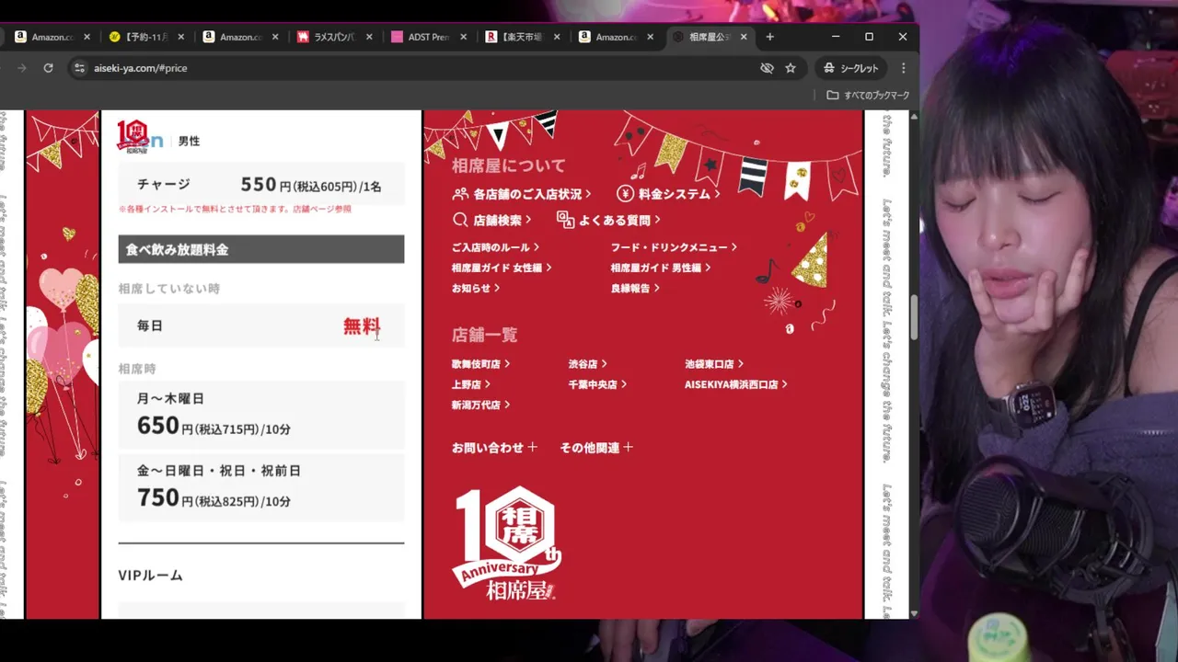Bookmark this page with the star icon

click(x=791, y=68)
